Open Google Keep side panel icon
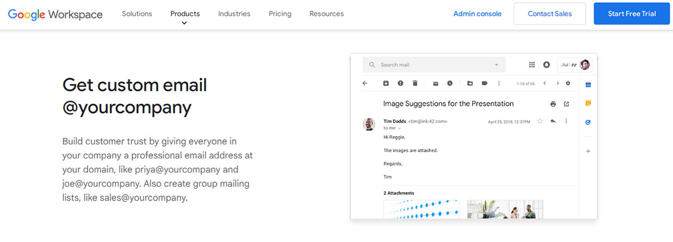Viewport: 673px width, 242px height. tap(588, 103)
